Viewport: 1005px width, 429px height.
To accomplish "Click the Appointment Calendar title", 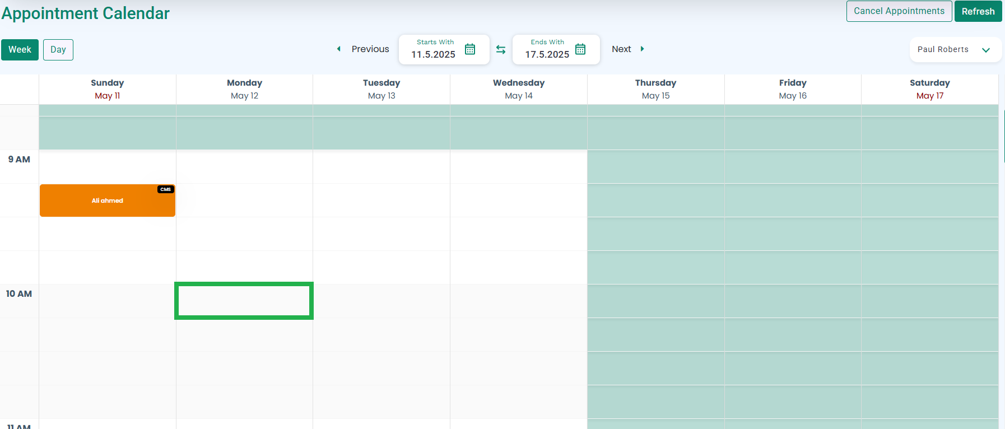I will coord(86,13).
